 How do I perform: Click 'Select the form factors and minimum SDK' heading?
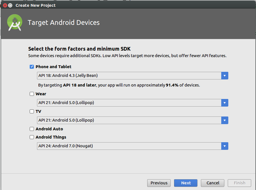pyautogui.click(x=79, y=49)
